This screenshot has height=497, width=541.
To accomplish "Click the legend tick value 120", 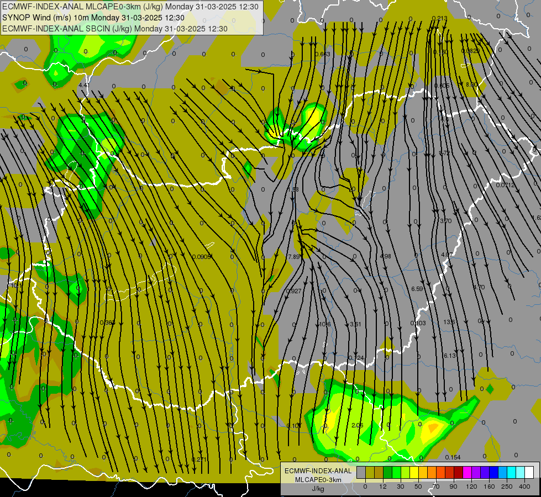I will 471,487.
